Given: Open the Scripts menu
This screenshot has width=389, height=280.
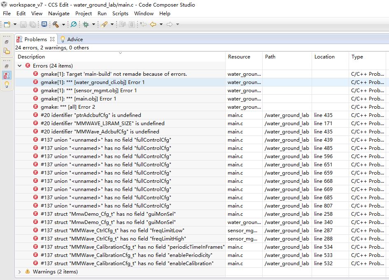Looking at the screenshot, I should click(x=120, y=13).
